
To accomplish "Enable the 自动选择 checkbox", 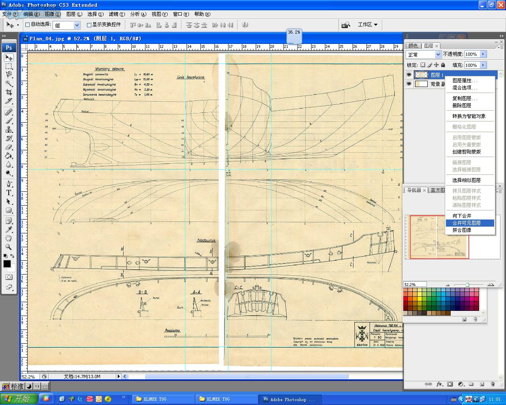I will tap(28, 25).
